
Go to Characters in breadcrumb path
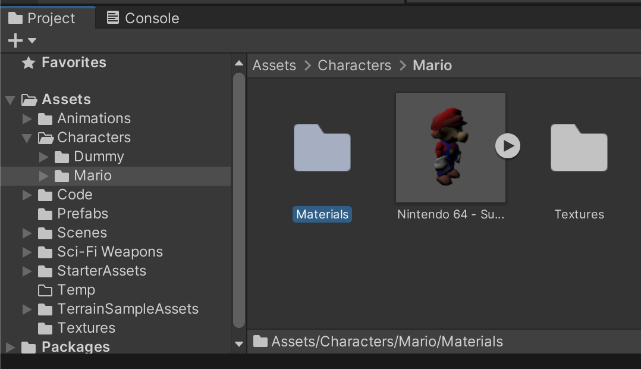(x=354, y=65)
